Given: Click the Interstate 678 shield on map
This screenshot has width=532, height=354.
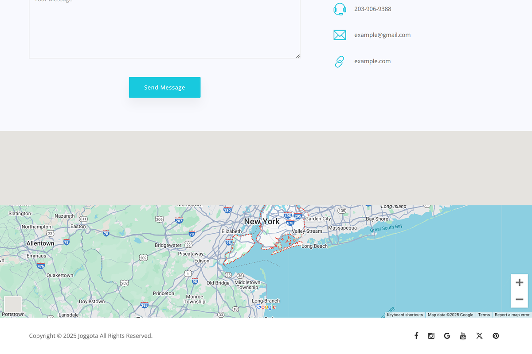Looking at the screenshot, I should pyautogui.click(x=290, y=223).
